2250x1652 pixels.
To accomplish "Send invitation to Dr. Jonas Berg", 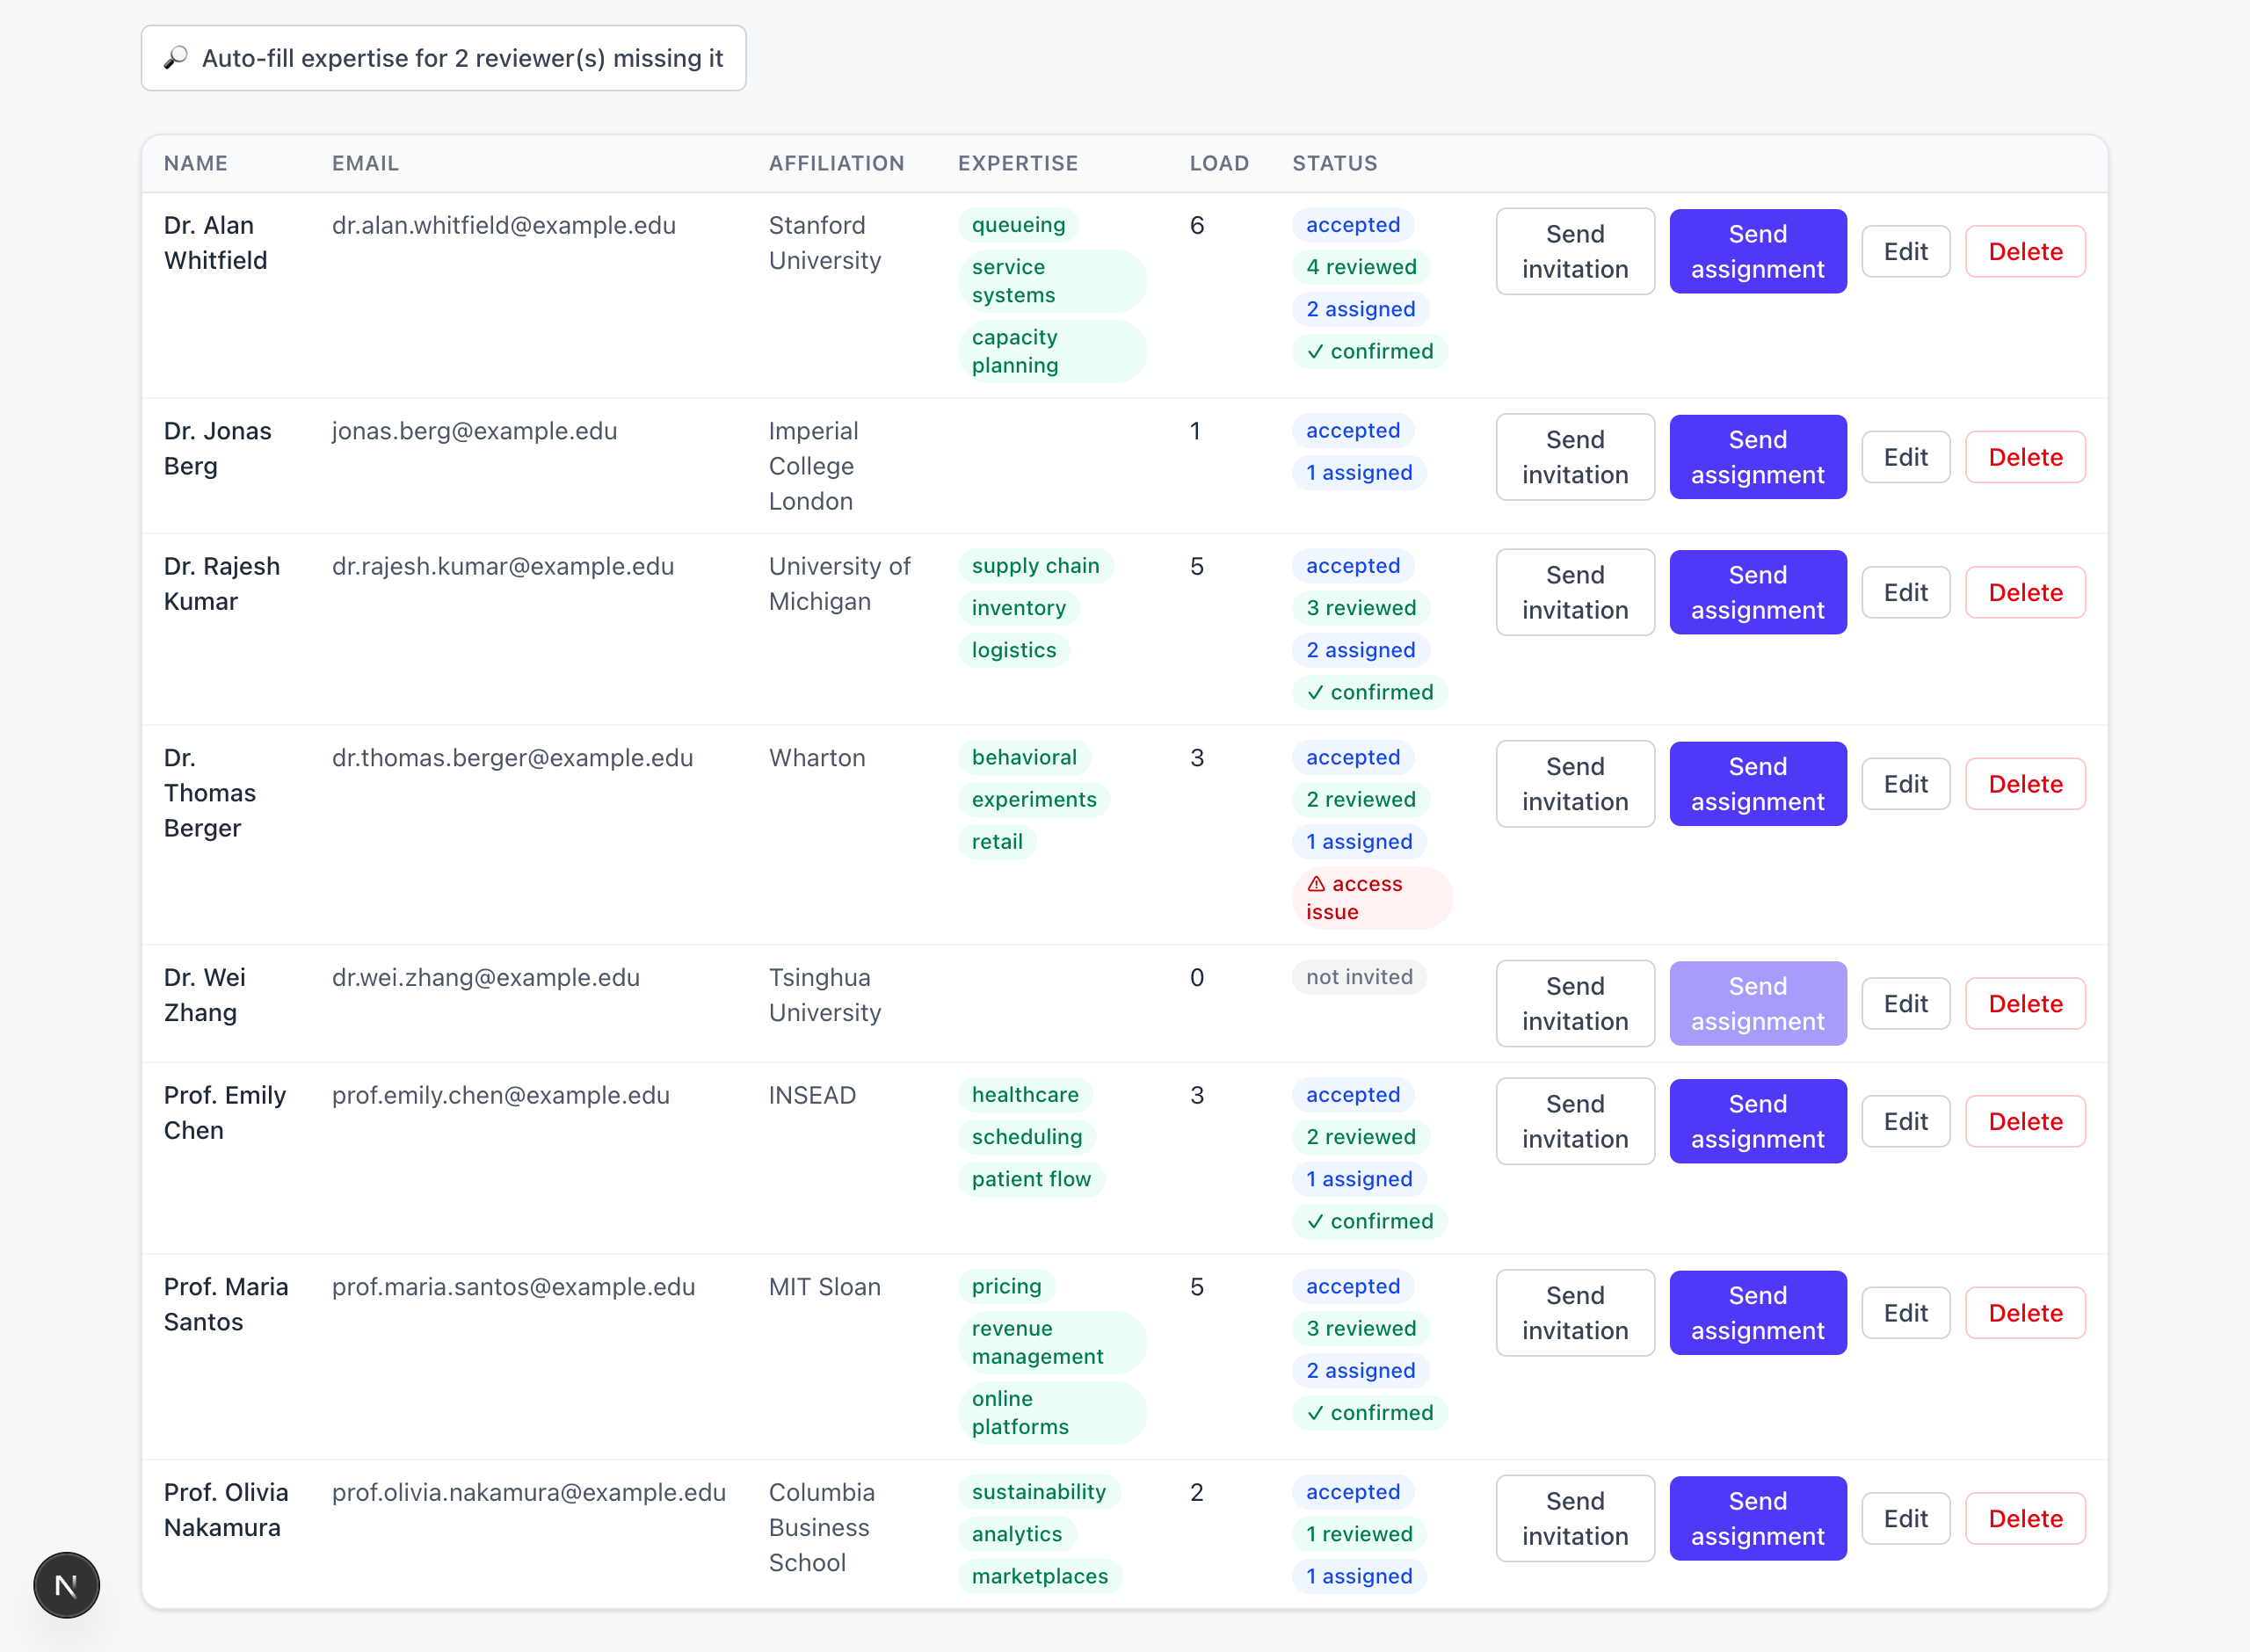I will pos(1574,457).
